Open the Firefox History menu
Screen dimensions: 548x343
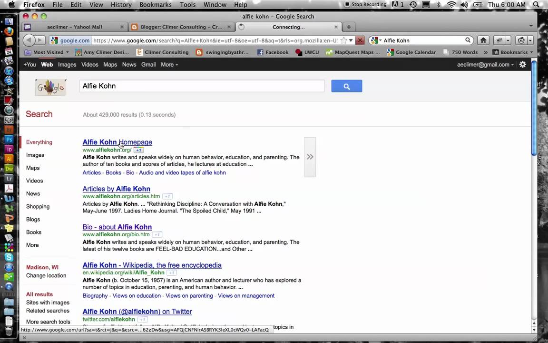[x=121, y=5]
